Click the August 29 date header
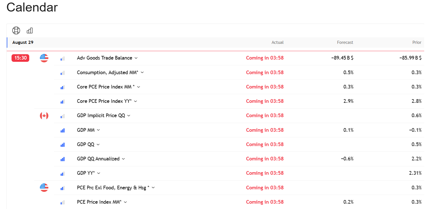Image resolution: width=432 pixels, height=209 pixels. click(x=23, y=42)
